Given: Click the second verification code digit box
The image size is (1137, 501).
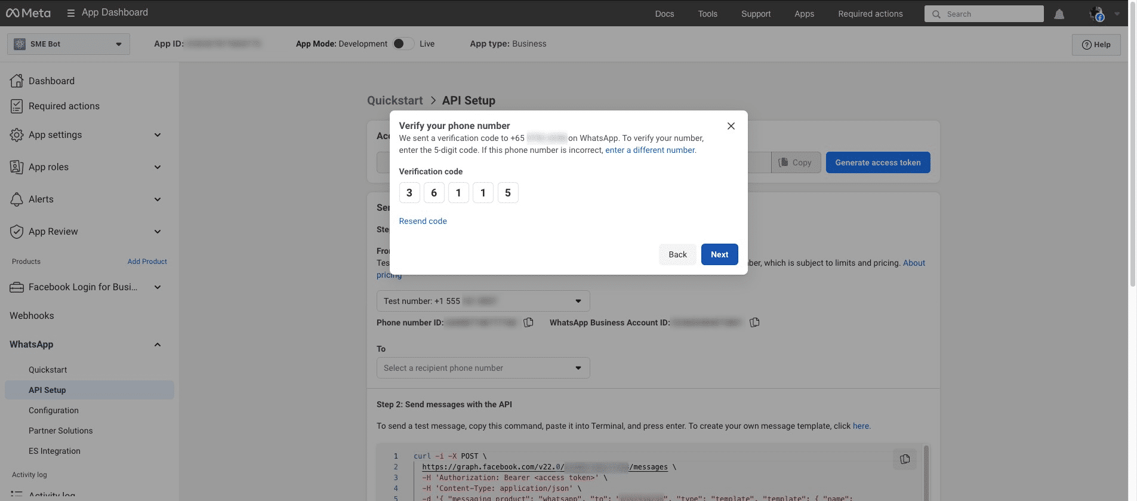Looking at the screenshot, I should [x=434, y=193].
